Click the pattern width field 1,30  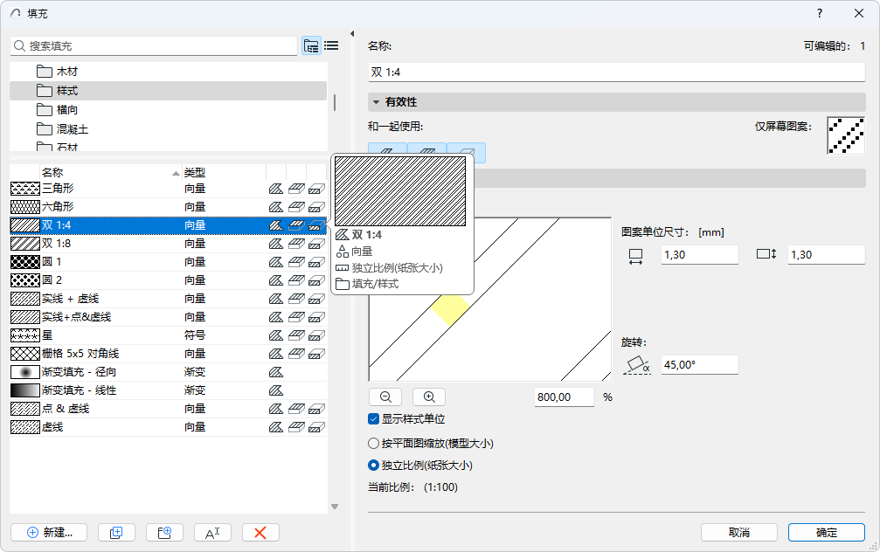point(699,255)
